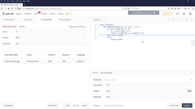Open the Firefox hamburger menu

coord(193,8)
